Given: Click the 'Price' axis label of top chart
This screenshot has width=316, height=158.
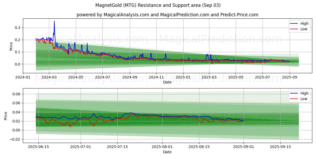Looking at the screenshot, I should (11, 46).
